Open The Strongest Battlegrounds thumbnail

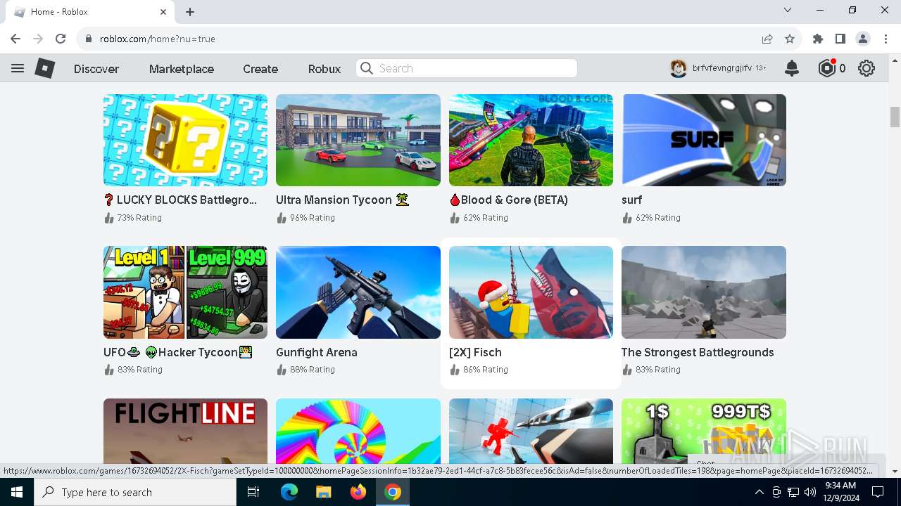704,292
